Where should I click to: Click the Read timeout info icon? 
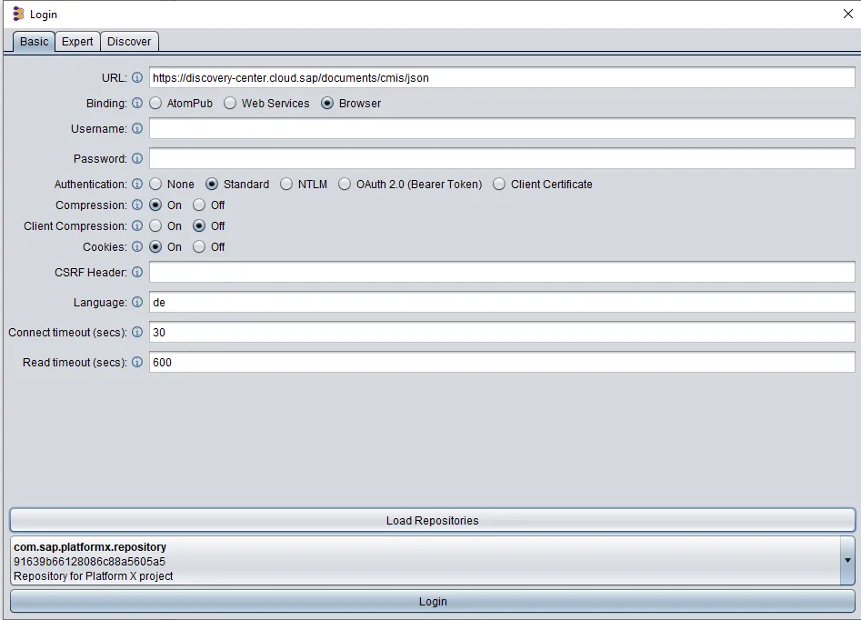(137, 363)
